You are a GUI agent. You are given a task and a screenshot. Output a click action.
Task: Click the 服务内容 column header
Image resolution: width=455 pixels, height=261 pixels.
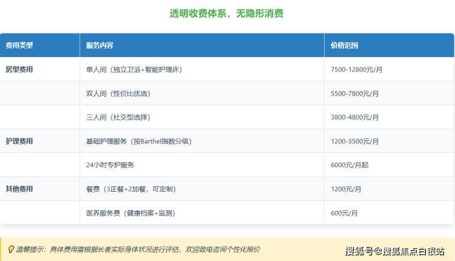click(100, 45)
